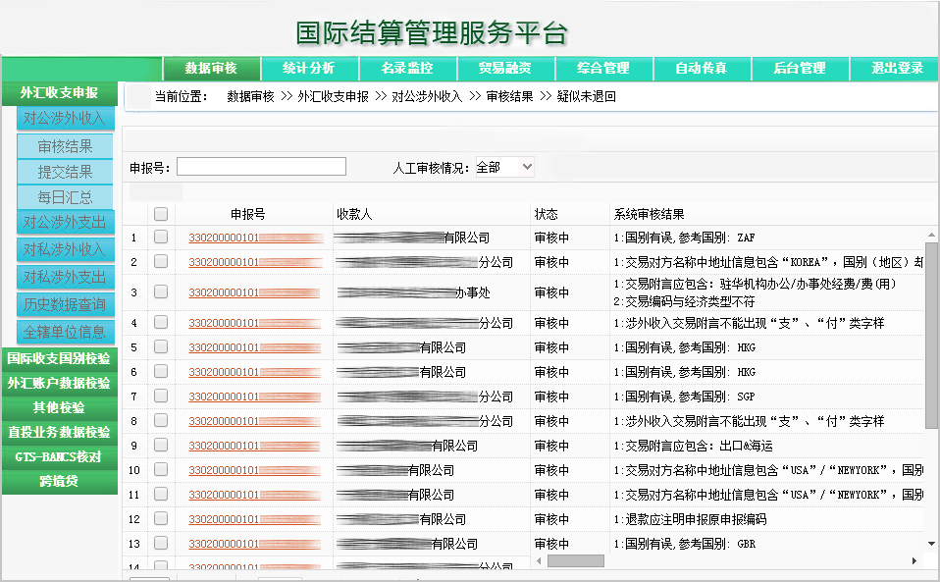Click row 13 result mentioning GBR

pos(684,545)
